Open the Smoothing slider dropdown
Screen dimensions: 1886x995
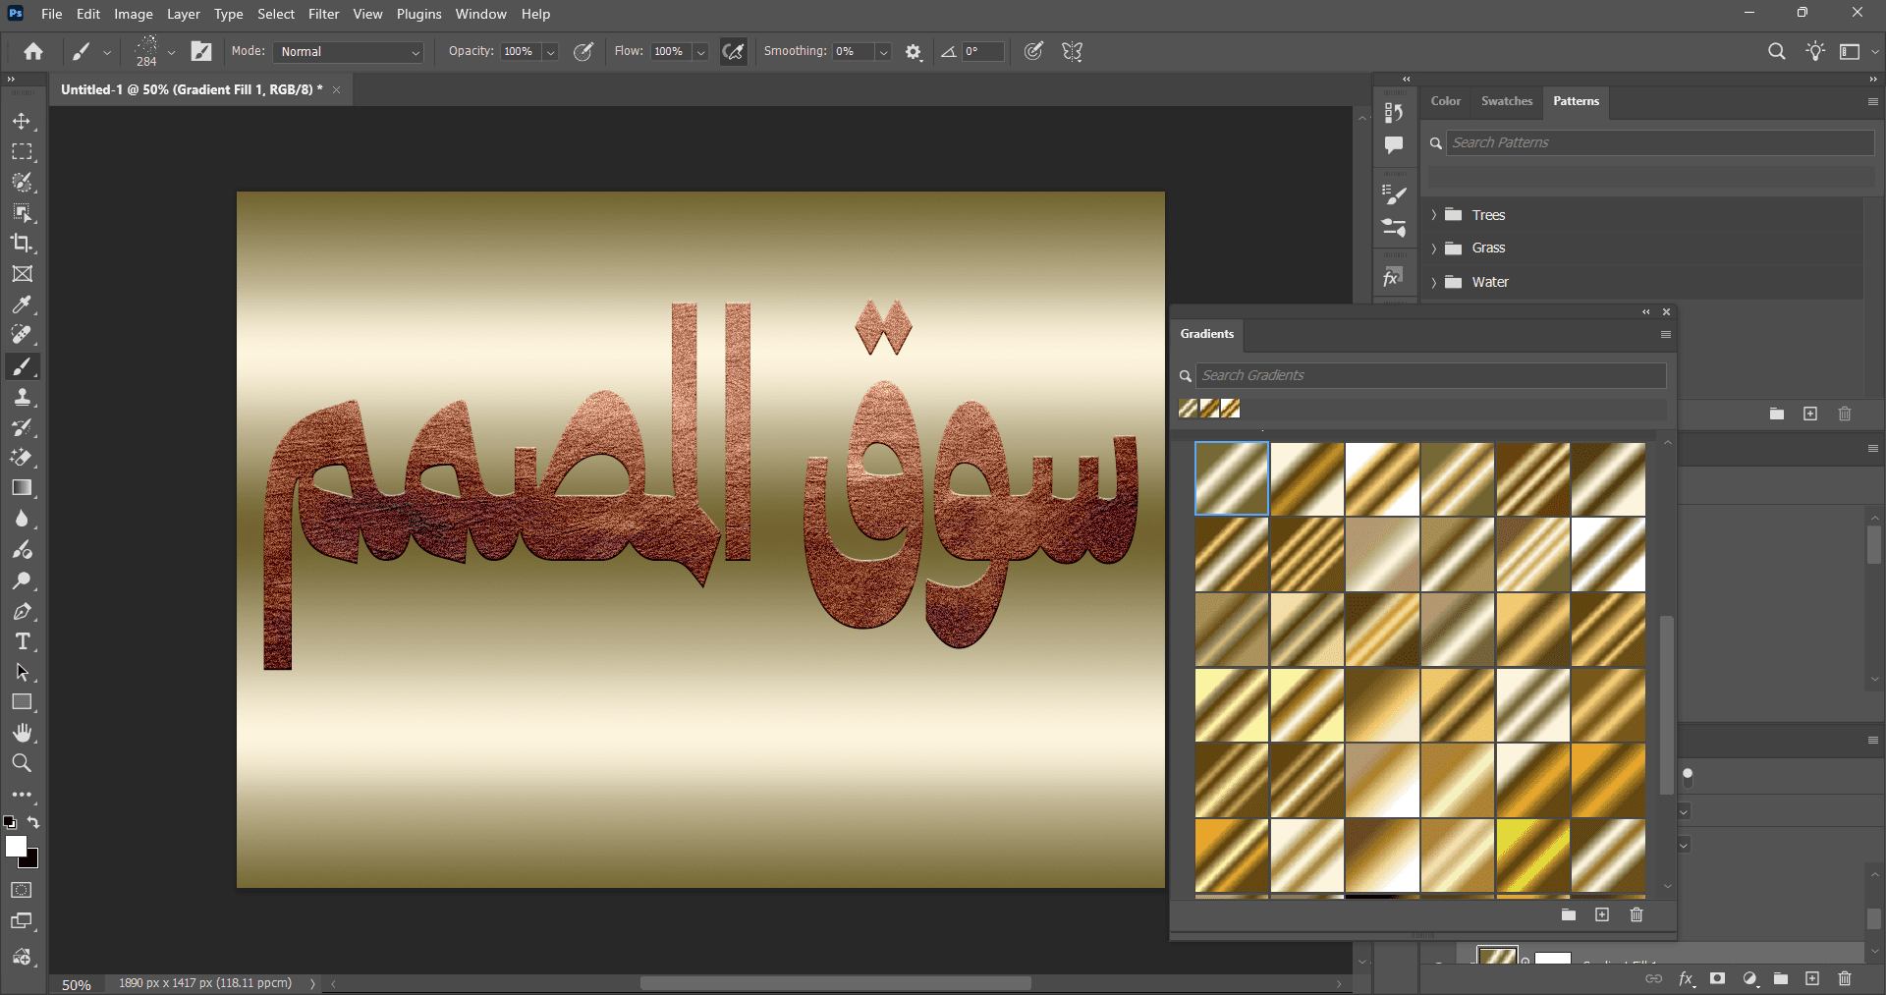(883, 52)
